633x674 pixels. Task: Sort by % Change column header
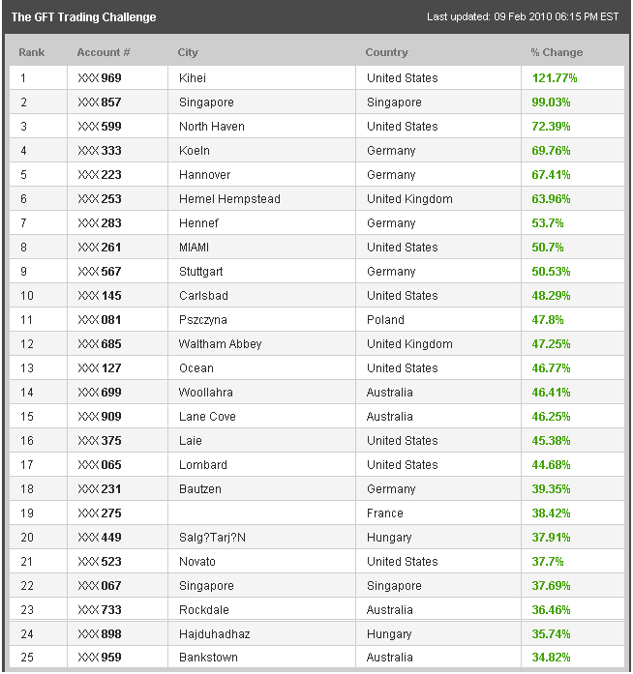point(557,52)
